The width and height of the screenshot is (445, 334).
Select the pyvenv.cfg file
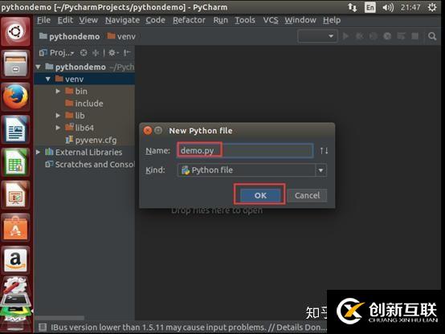click(91, 141)
